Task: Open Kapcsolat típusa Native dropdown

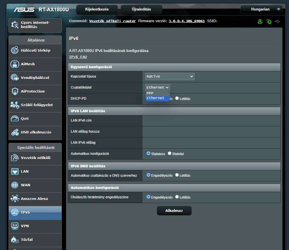Action: coord(170,76)
